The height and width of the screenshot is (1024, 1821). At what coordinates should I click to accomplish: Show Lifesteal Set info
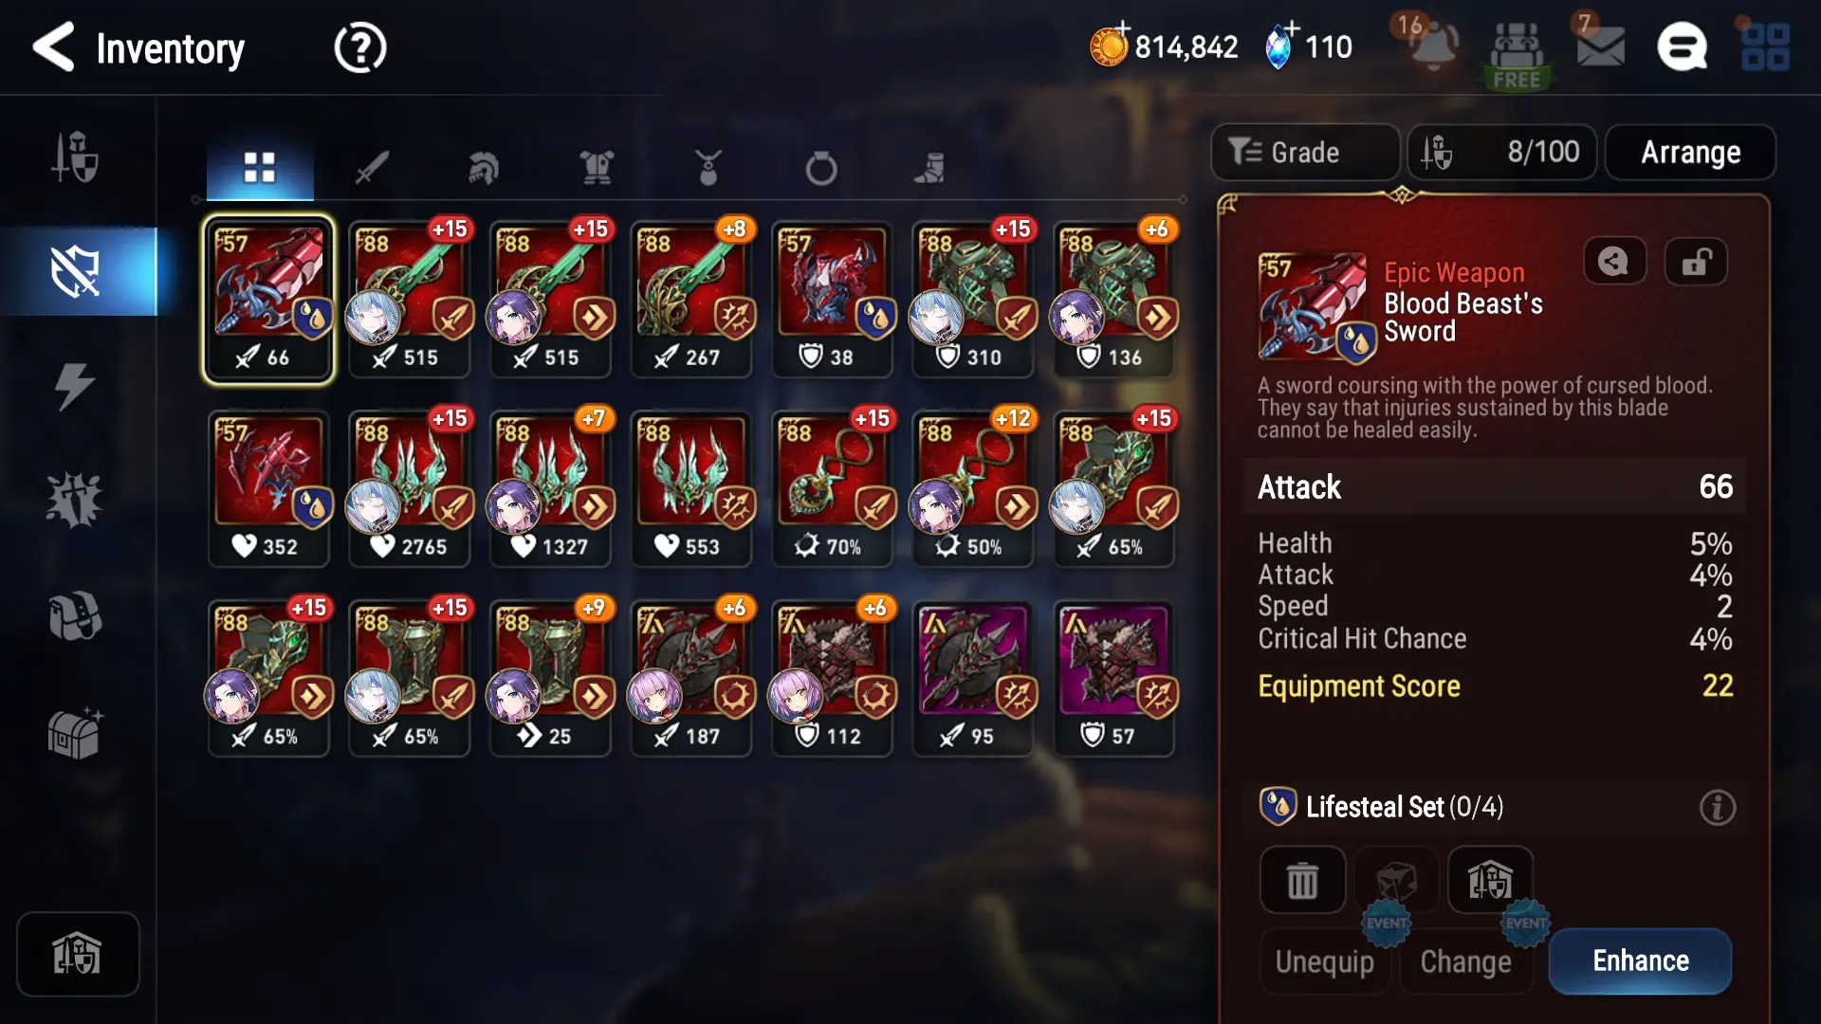(1717, 808)
